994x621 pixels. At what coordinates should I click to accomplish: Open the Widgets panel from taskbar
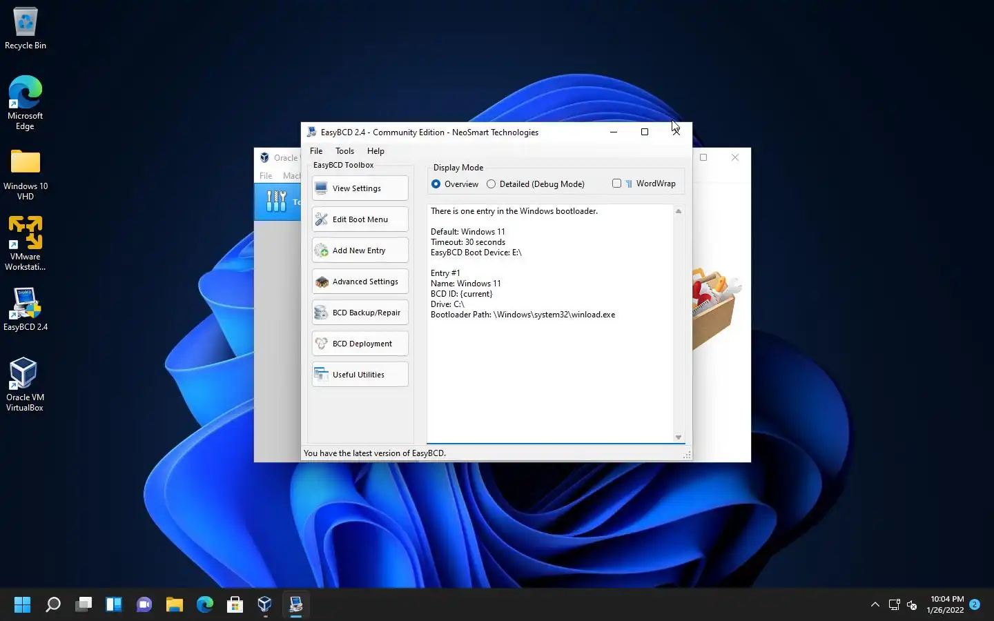click(114, 605)
